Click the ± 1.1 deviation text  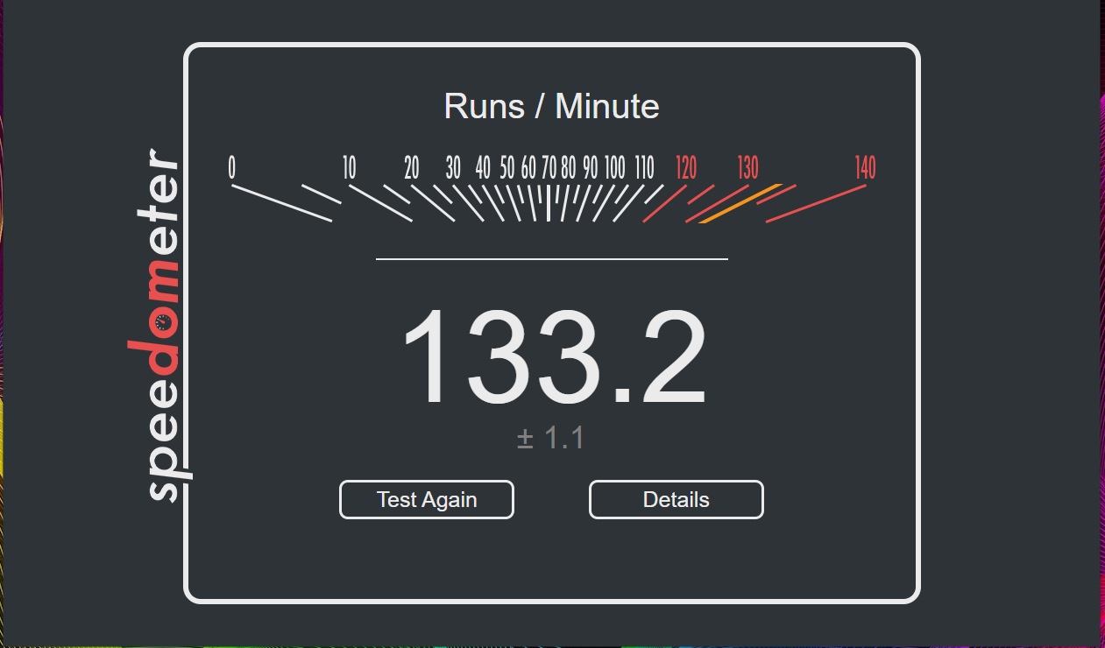(x=550, y=438)
